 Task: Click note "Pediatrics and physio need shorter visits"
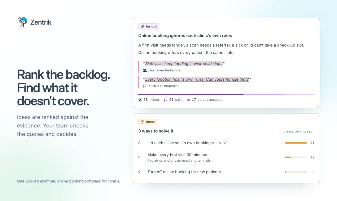pyautogui.click(x=179, y=161)
